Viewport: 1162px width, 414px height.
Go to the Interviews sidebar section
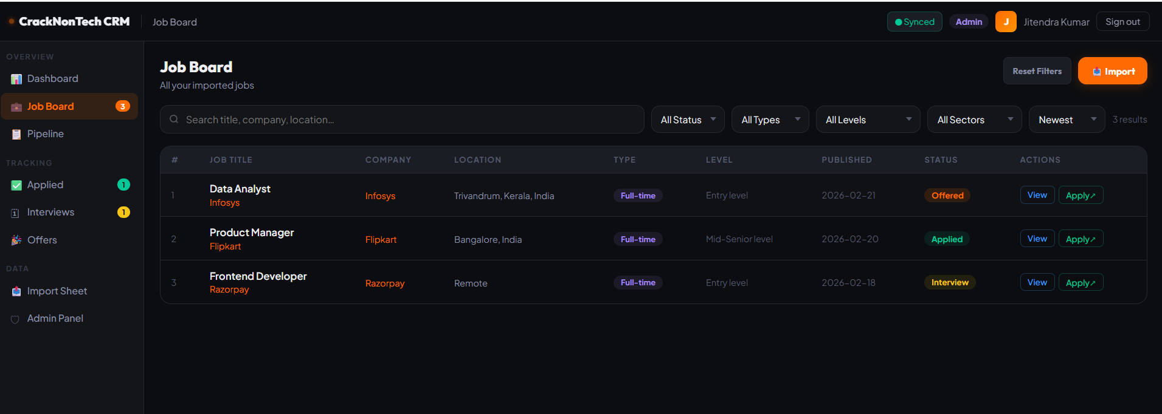[50, 212]
